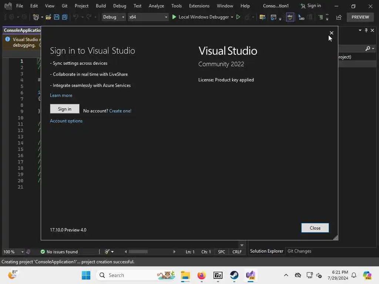The height and width of the screenshot is (284, 379).
Task: Start debugging with green play icon
Action: [x=174, y=17]
